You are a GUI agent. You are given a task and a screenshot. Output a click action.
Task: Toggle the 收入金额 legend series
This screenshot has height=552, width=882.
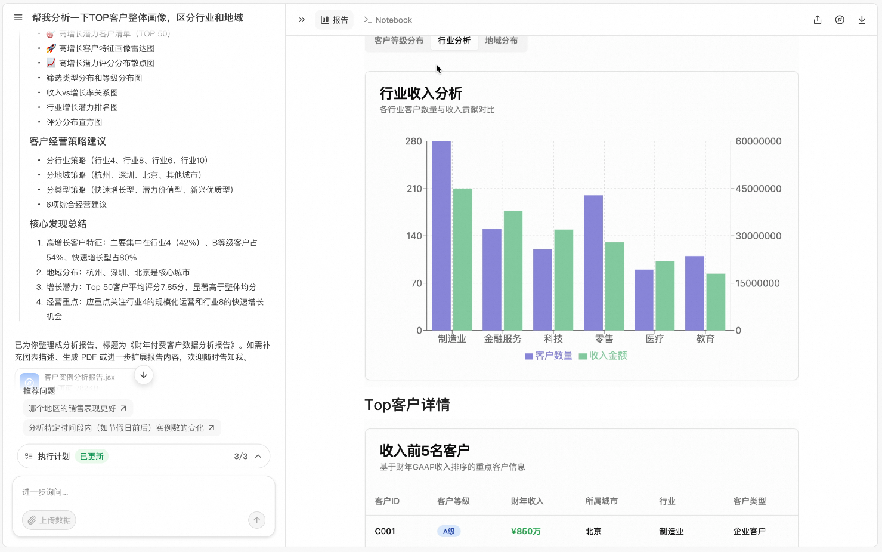(603, 356)
